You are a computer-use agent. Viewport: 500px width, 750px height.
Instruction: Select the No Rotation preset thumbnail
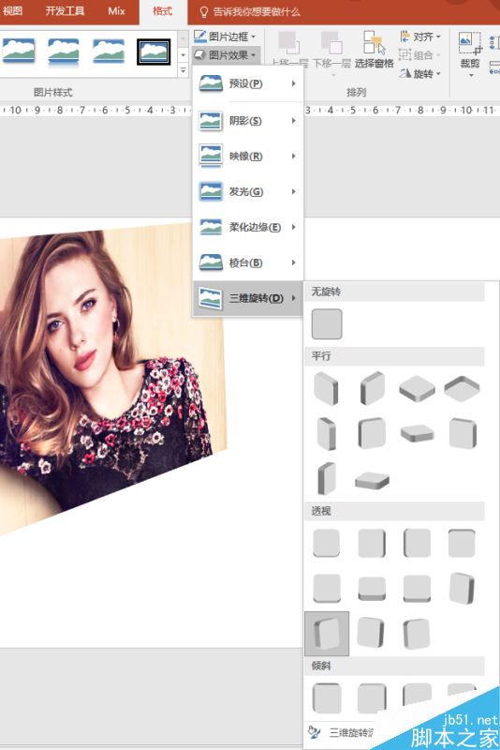point(327,323)
